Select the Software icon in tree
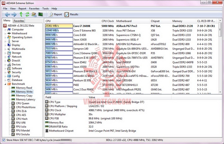224x144 pixels. (x=9, y=68)
